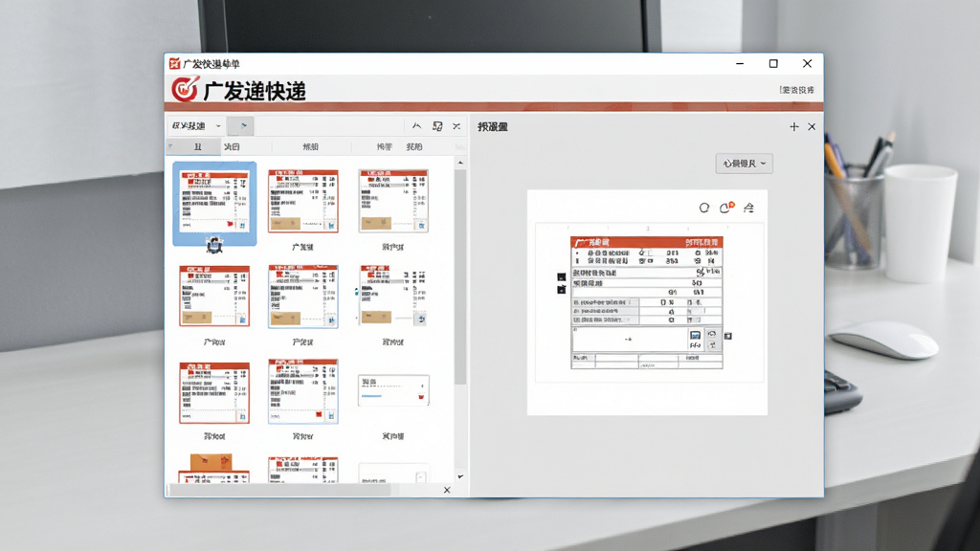
Task: Click the person icon below the selected thumbnail
Action: (x=214, y=246)
